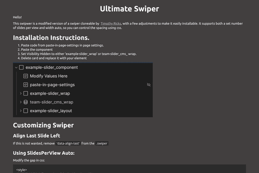Toggle hidden-eye icon on paste-in-page-settings row

[149, 85]
